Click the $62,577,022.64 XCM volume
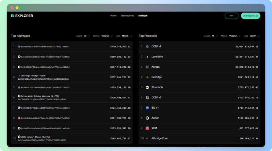This screenshot has width=272, height=151. (249, 128)
